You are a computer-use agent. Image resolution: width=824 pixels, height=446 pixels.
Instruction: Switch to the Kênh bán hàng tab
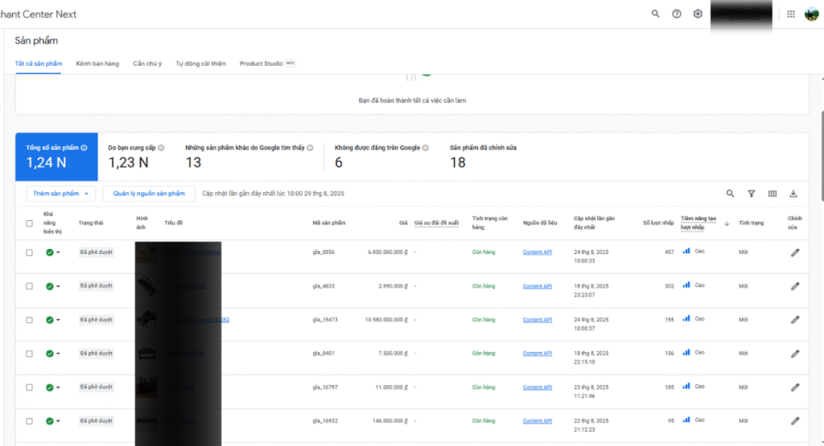(x=97, y=63)
